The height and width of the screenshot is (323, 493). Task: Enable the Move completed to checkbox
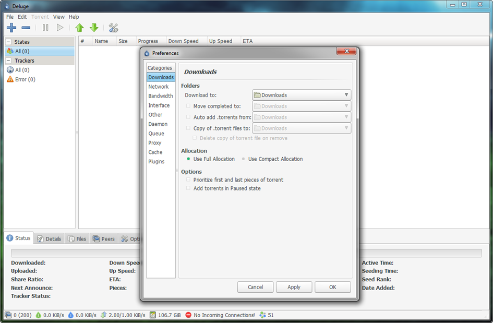tap(188, 106)
